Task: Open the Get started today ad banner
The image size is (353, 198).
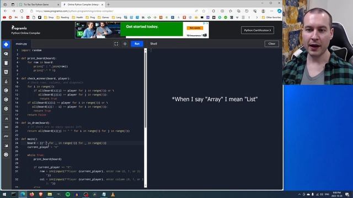Action: [142, 30]
